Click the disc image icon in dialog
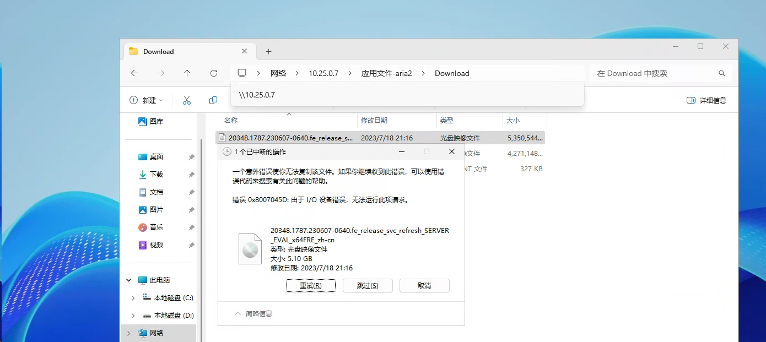This screenshot has width=766, height=342. click(x=250, y=248)
